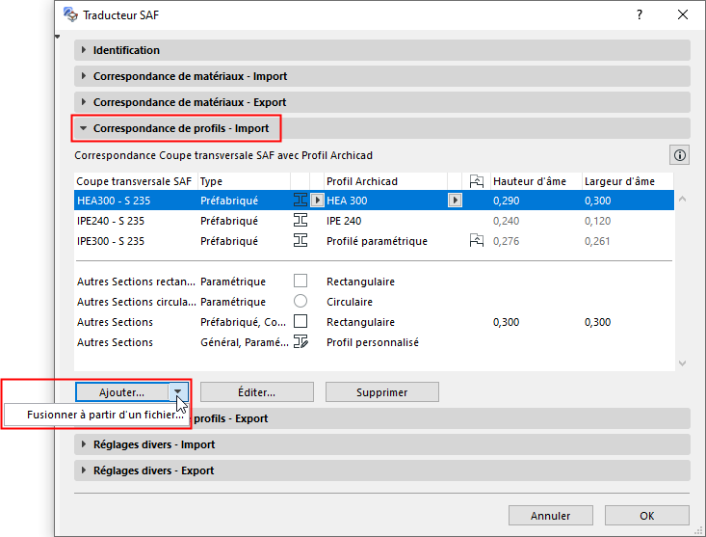Open profile type arrow in HEA300 row
Screen dimensions: 706x537
coord(318,200)
